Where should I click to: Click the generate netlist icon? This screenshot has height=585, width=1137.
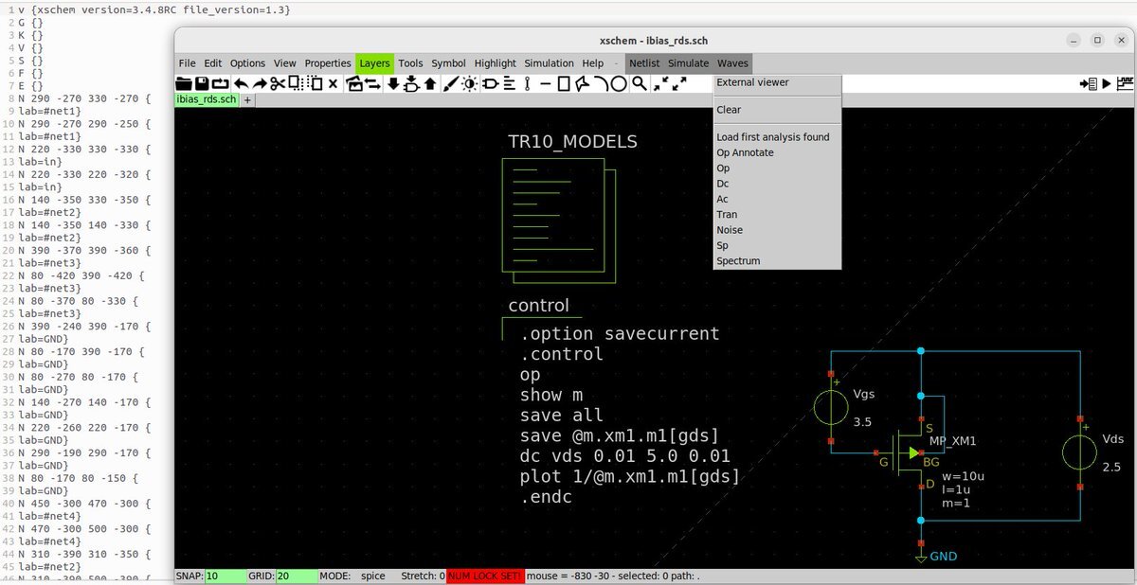[x=1088, y=83]
